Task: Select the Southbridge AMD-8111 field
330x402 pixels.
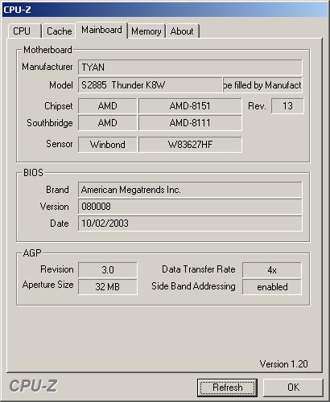Action: click(x=190, y=123)
